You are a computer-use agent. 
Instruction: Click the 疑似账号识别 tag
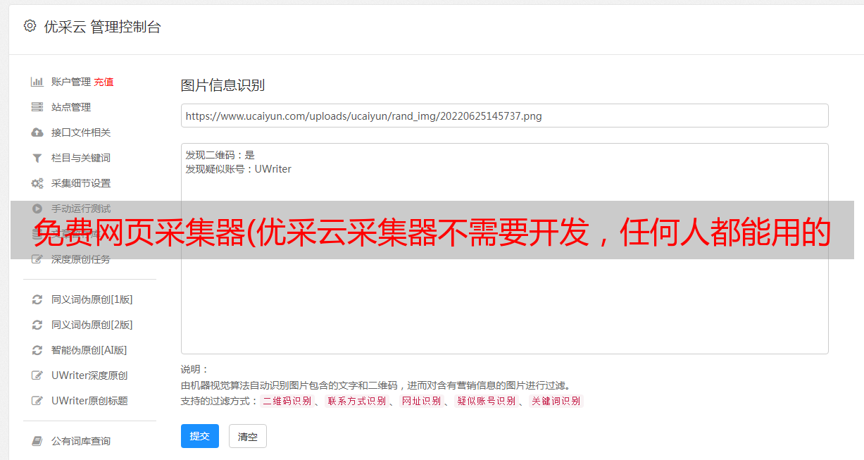[x=487, y=401]
